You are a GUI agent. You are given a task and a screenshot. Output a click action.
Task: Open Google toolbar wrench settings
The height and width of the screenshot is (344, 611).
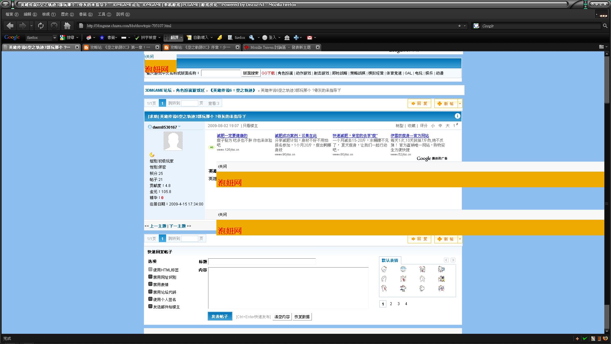(252, 38)
